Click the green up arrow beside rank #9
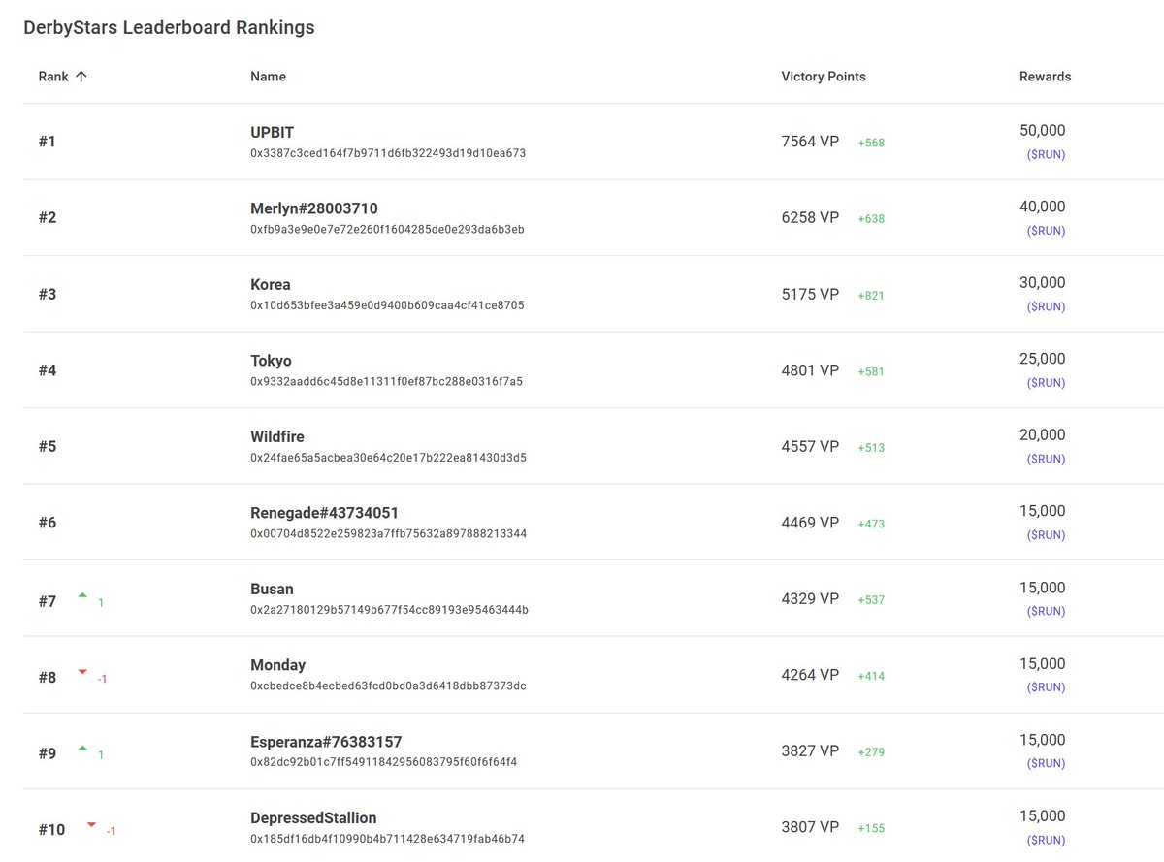The width and height of the screenshot is (1164, 862). (x=82, y=748)
